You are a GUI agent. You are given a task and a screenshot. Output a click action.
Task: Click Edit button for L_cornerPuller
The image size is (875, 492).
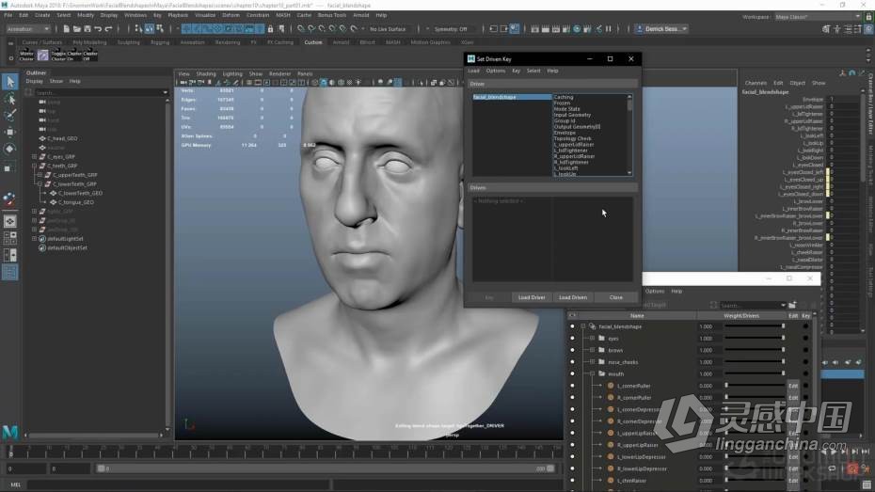click(793, 386)
